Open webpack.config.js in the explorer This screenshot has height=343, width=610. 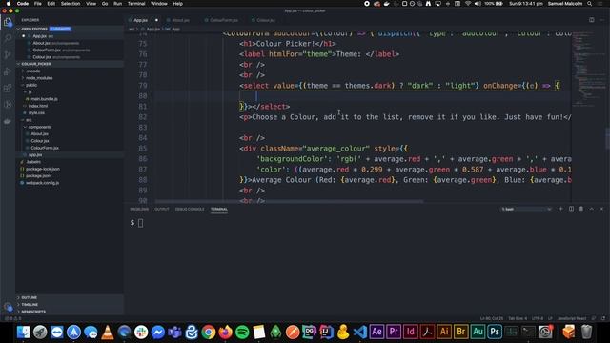click(x=42, y=183)
